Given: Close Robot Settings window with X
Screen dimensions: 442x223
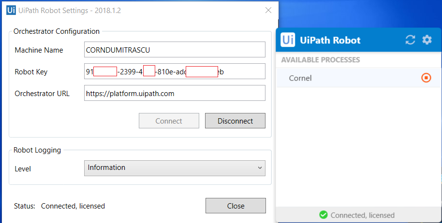Looking at the screenshot, I should 268,11.
